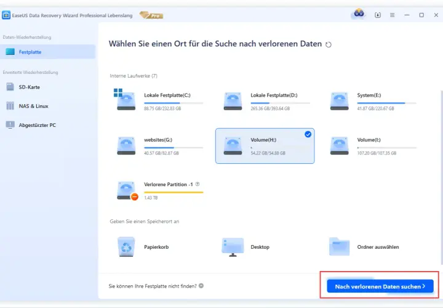Click the refresh icon next to heading
The image size is (443, 308).
(x=329, y=45)
